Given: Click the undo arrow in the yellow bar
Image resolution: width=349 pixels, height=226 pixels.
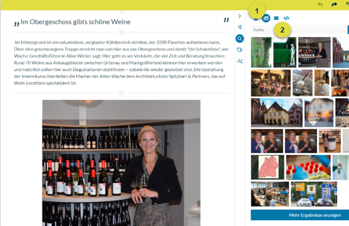Looking at the screenshot, I should 320,5.
